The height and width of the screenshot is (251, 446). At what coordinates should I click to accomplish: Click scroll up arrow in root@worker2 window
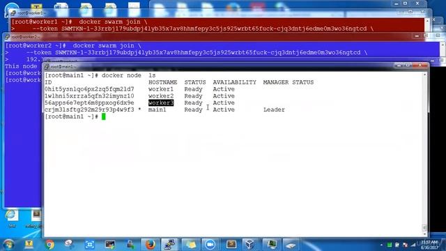coord(443,45)
